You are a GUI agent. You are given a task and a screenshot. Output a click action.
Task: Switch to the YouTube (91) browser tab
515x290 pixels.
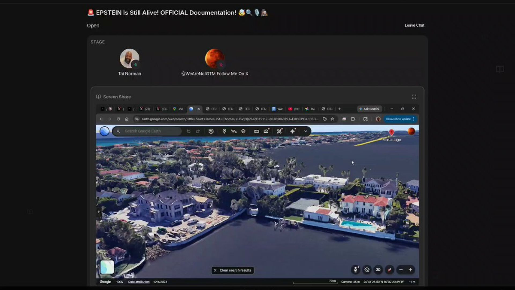click(294, 109)
